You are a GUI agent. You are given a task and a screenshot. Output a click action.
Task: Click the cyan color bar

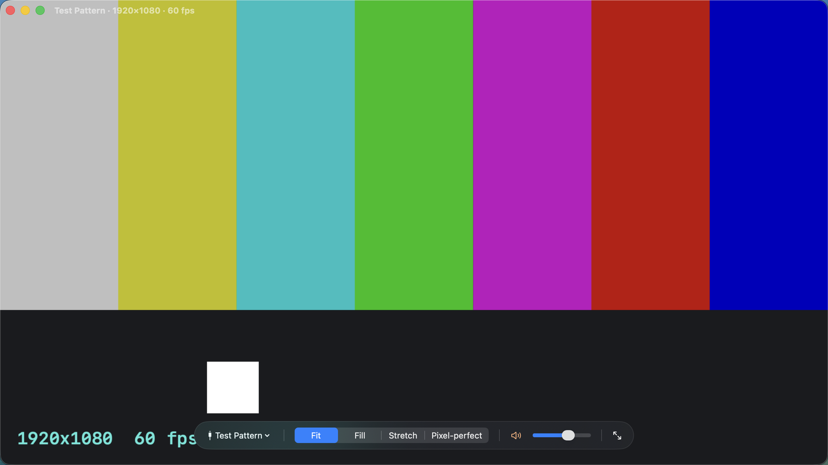point(295,155)
